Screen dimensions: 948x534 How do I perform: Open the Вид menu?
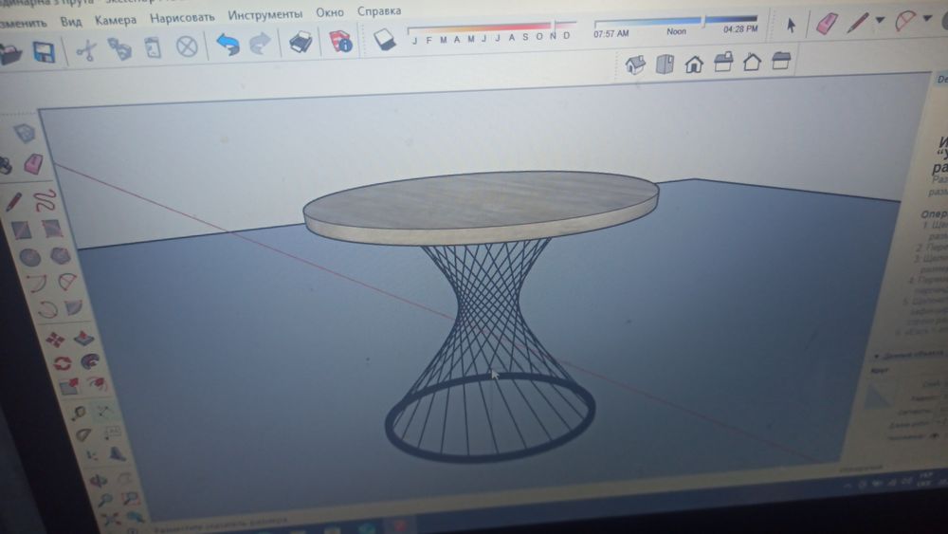coord(71,21)
